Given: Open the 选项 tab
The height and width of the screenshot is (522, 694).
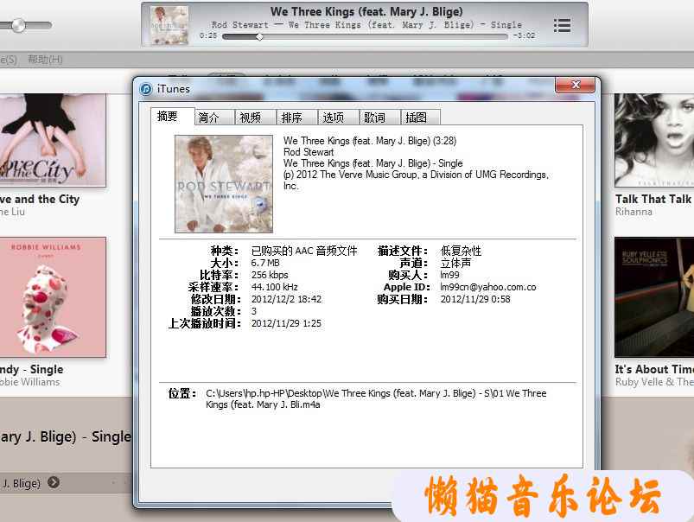Looking at the screenshot, I should [339, 118].
